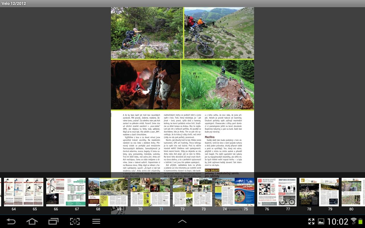Select page number 76 label
This screenshot has width=365, height=228.
(x=267, y=209)
